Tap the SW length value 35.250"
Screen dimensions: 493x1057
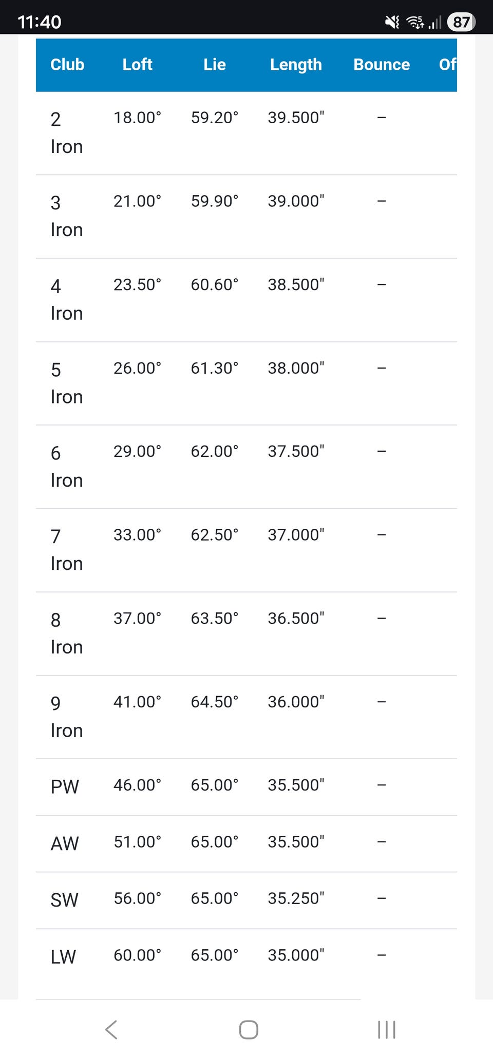pos(296,898)
